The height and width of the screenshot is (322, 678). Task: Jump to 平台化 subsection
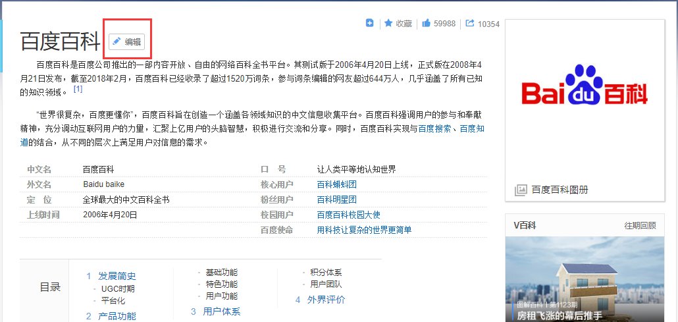click(113, 300)
